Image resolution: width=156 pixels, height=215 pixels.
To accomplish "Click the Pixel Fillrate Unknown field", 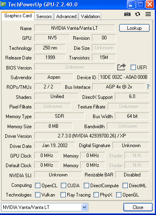I will pos(53,106).
